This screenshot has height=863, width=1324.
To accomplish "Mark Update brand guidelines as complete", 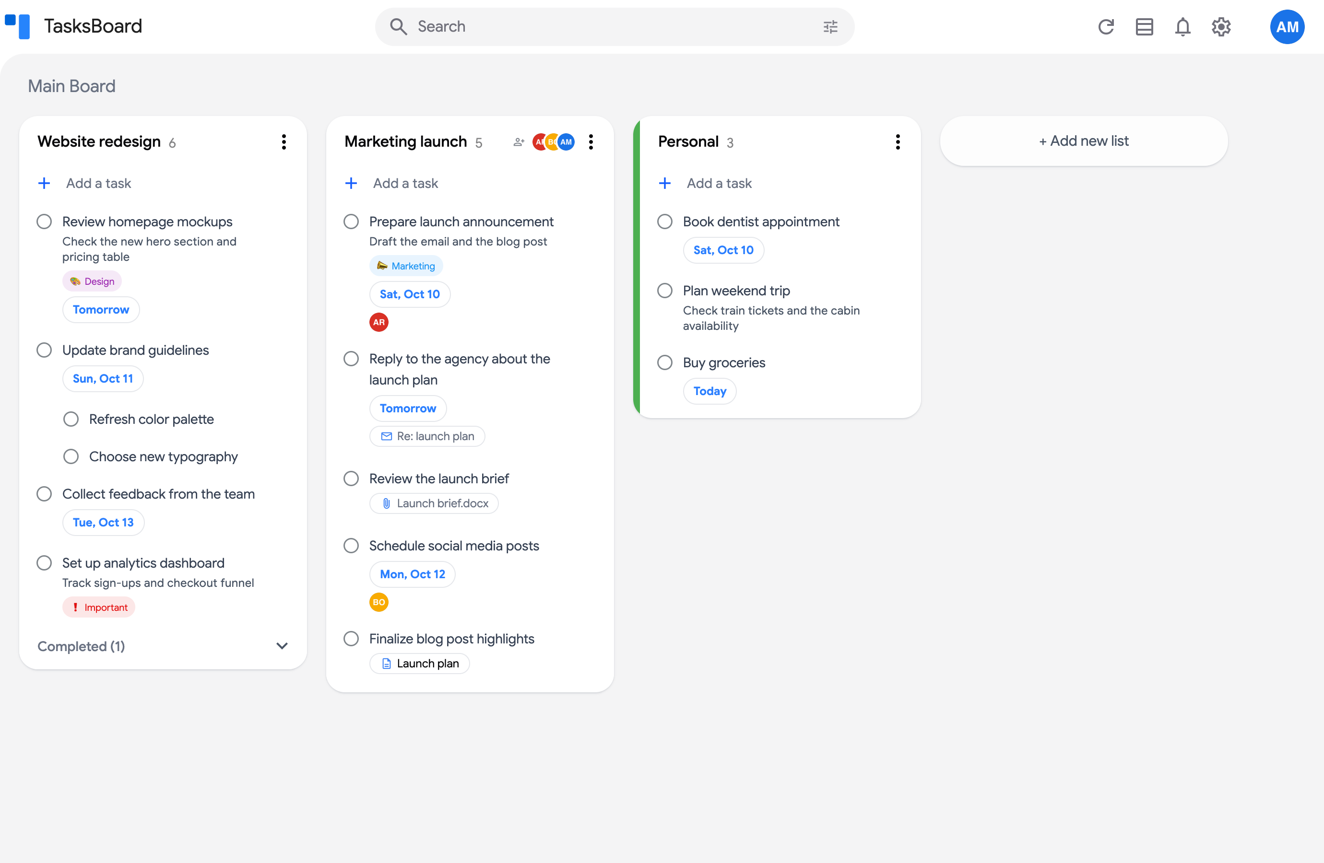I will (x=44, y=350).
